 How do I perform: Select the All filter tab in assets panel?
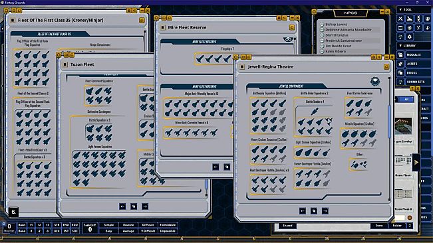click(406, 100)
